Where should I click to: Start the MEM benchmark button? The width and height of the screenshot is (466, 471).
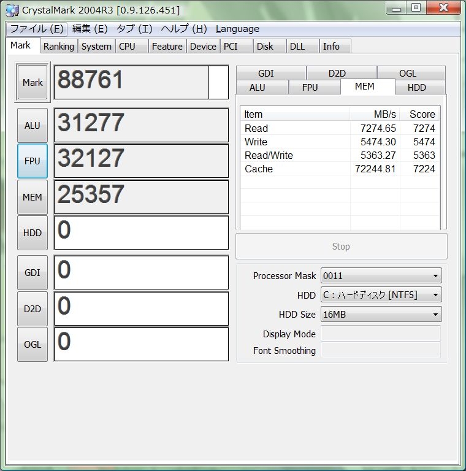coord(32,197)
